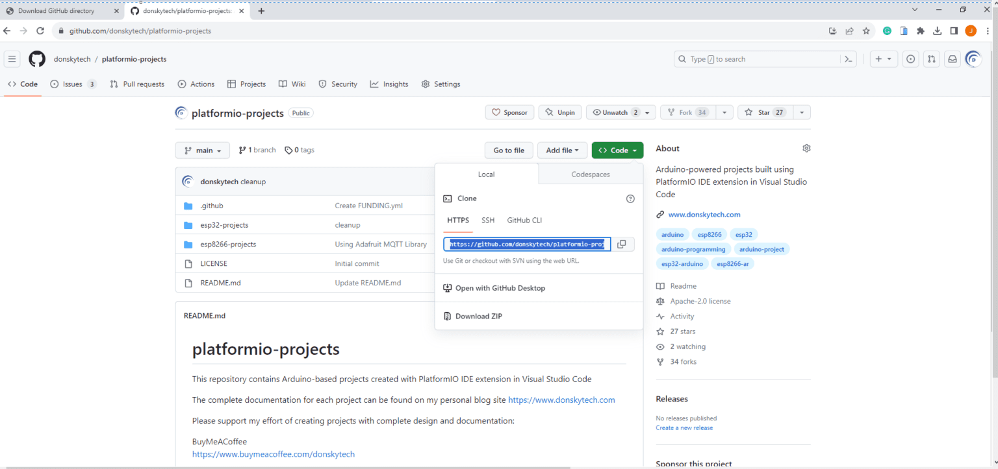Copy the clone URL using the clipboard icon

point(621,243)
